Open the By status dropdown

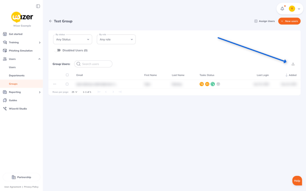click(73, 39)
